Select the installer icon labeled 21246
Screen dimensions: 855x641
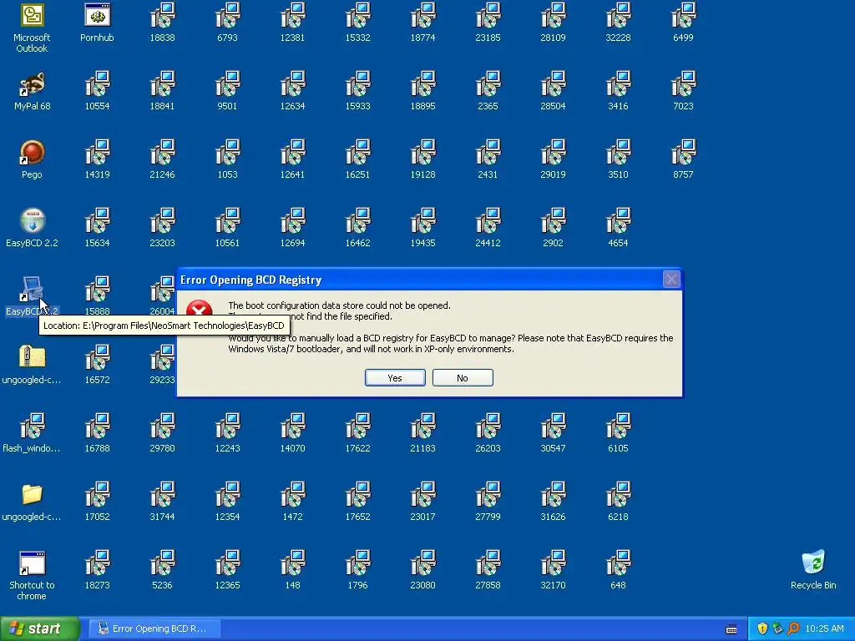163,152
